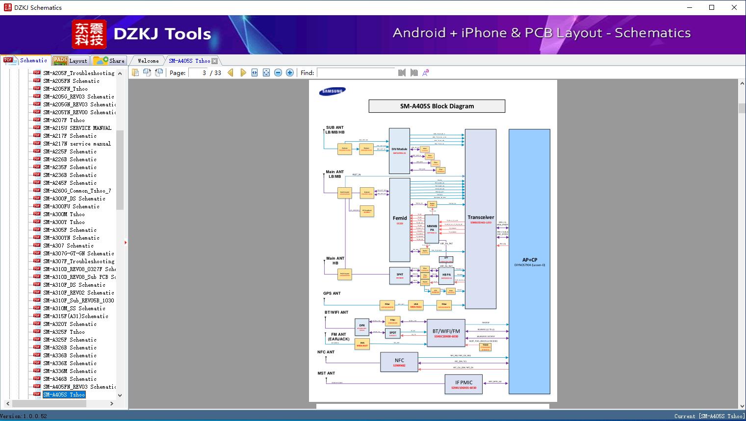Open SM-A207F Tshoo document

pyautogui.click(x=64, y=120)
